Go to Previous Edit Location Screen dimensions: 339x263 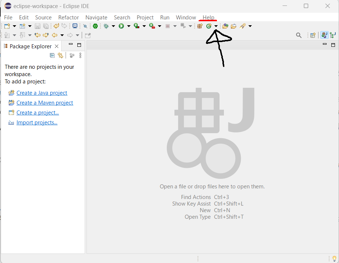[x=37, y=35]
